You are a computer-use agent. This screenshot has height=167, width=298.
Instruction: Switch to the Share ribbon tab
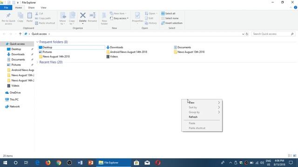[x=31, y=7]
